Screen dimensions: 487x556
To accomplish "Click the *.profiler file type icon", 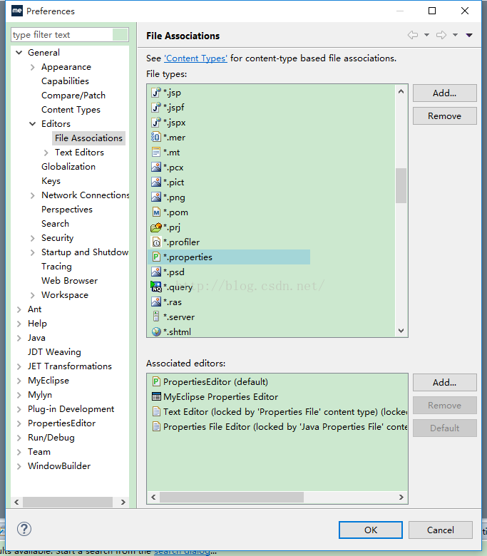I will (156, 242).
